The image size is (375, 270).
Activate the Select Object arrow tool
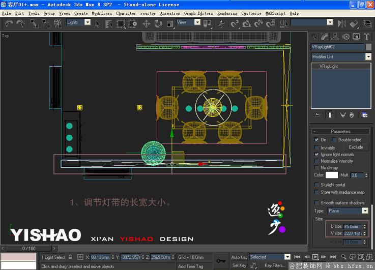98,24
